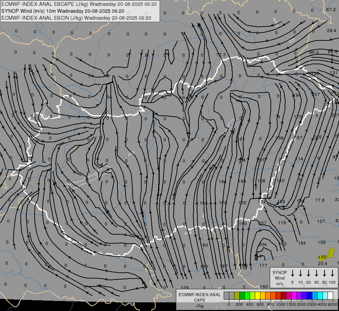Viewport: 339px width, 311px height.
Task: Click the 2000 tick label on CAPE scale
Action: pos(301,304)
